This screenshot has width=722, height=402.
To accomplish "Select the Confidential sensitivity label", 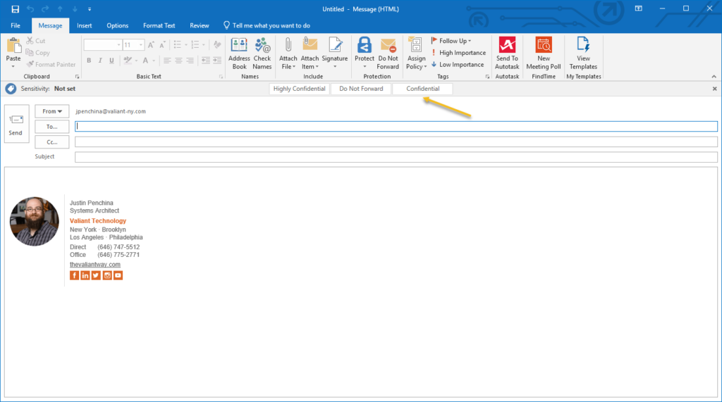I will coord(422,89).
